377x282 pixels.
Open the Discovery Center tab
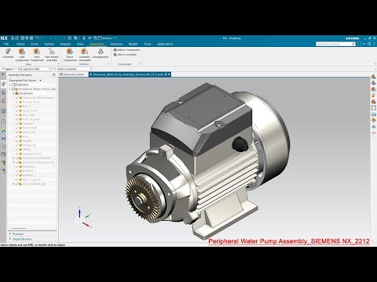[x=71, y=74]
